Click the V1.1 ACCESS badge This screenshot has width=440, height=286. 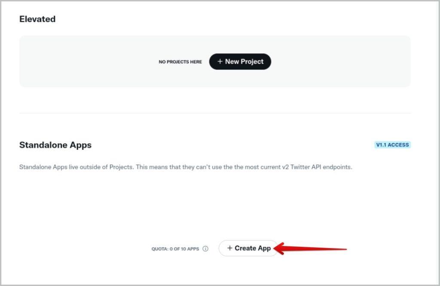[392, 145]
